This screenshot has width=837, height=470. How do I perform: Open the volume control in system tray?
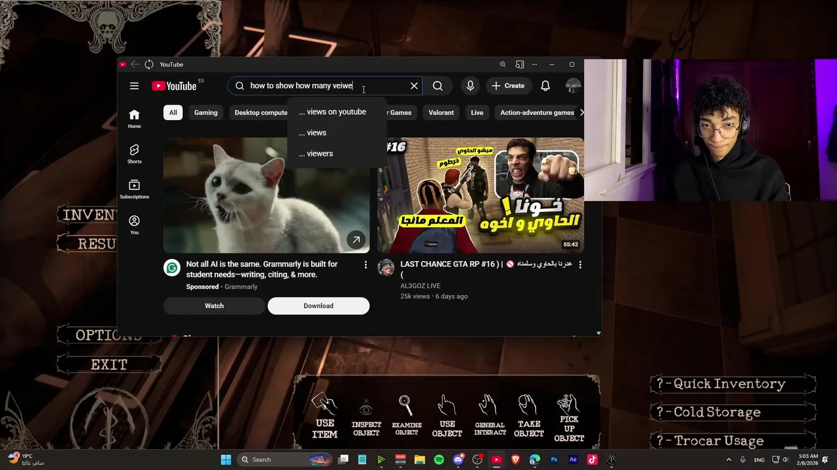coord(787,460)
